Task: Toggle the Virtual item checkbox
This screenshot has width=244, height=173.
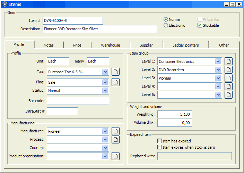Action: pos(200,19)
